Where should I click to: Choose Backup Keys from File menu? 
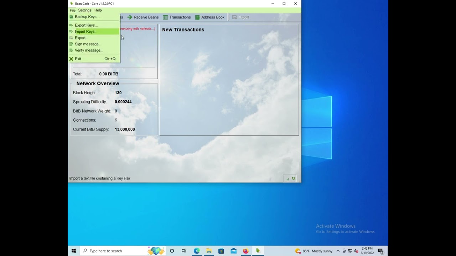pos(94,17)
